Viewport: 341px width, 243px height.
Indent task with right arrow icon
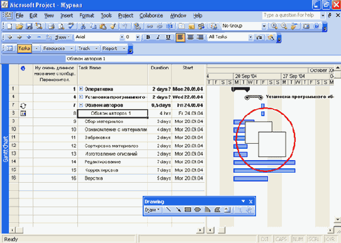[x=20, y=37]
